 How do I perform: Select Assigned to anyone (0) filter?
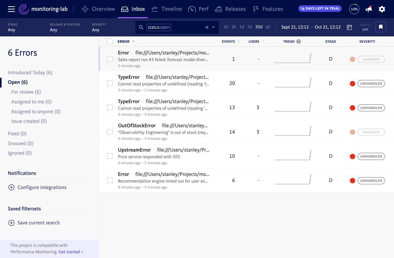point(36,112)
